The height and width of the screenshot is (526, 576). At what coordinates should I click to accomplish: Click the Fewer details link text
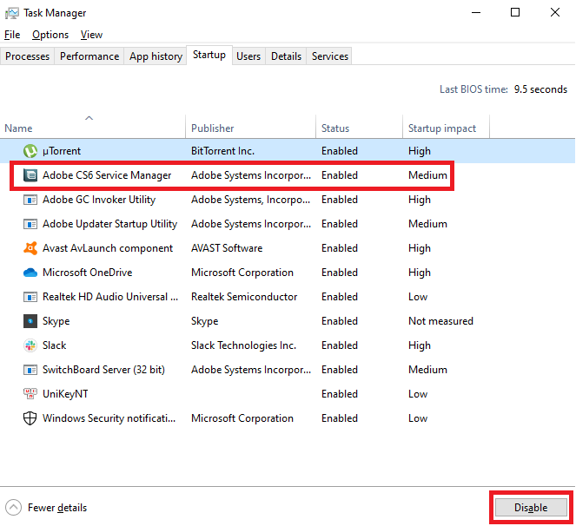(x=57, y=508)
